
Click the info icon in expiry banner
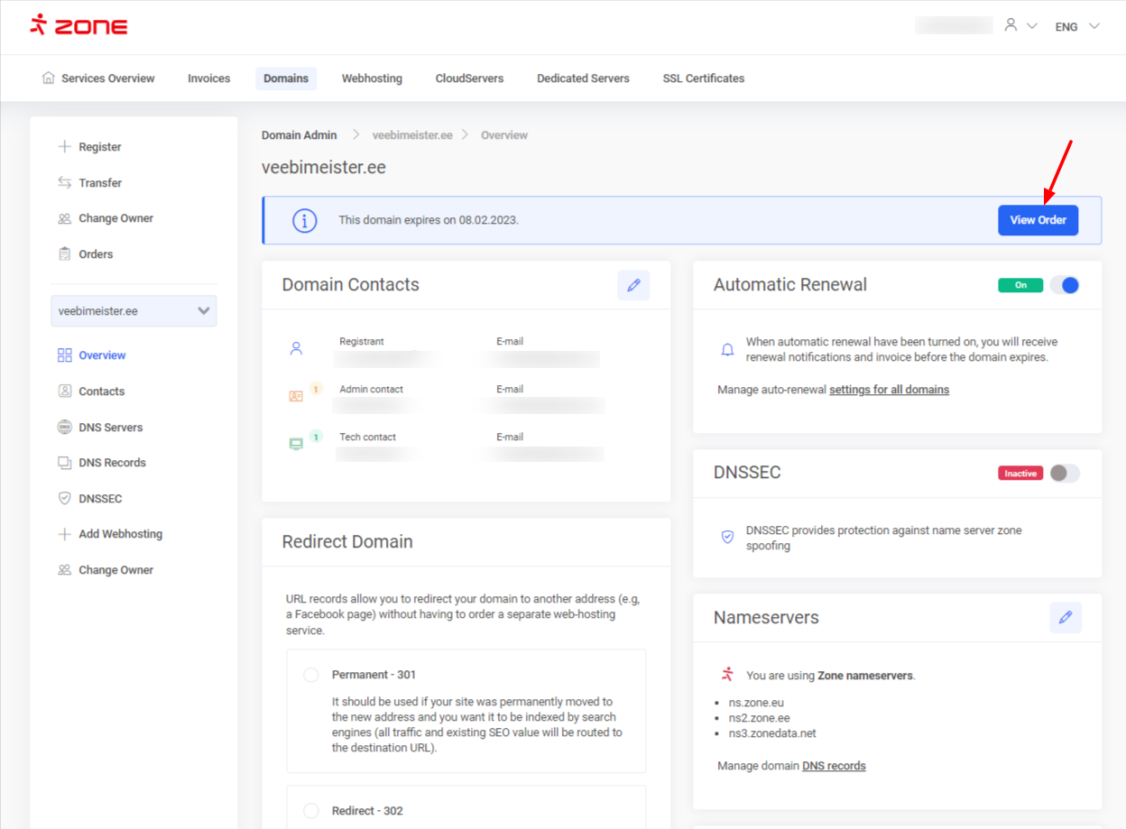point(305,220)
